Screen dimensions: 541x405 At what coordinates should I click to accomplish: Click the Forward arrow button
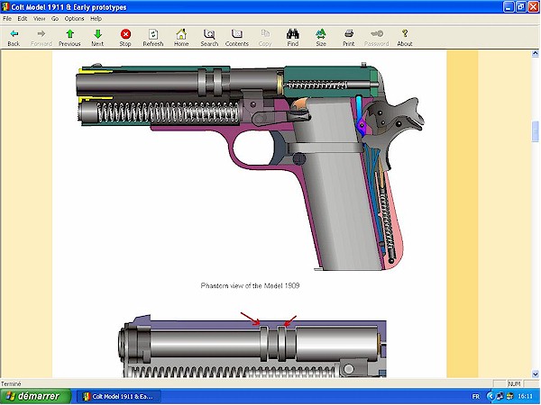41,38
